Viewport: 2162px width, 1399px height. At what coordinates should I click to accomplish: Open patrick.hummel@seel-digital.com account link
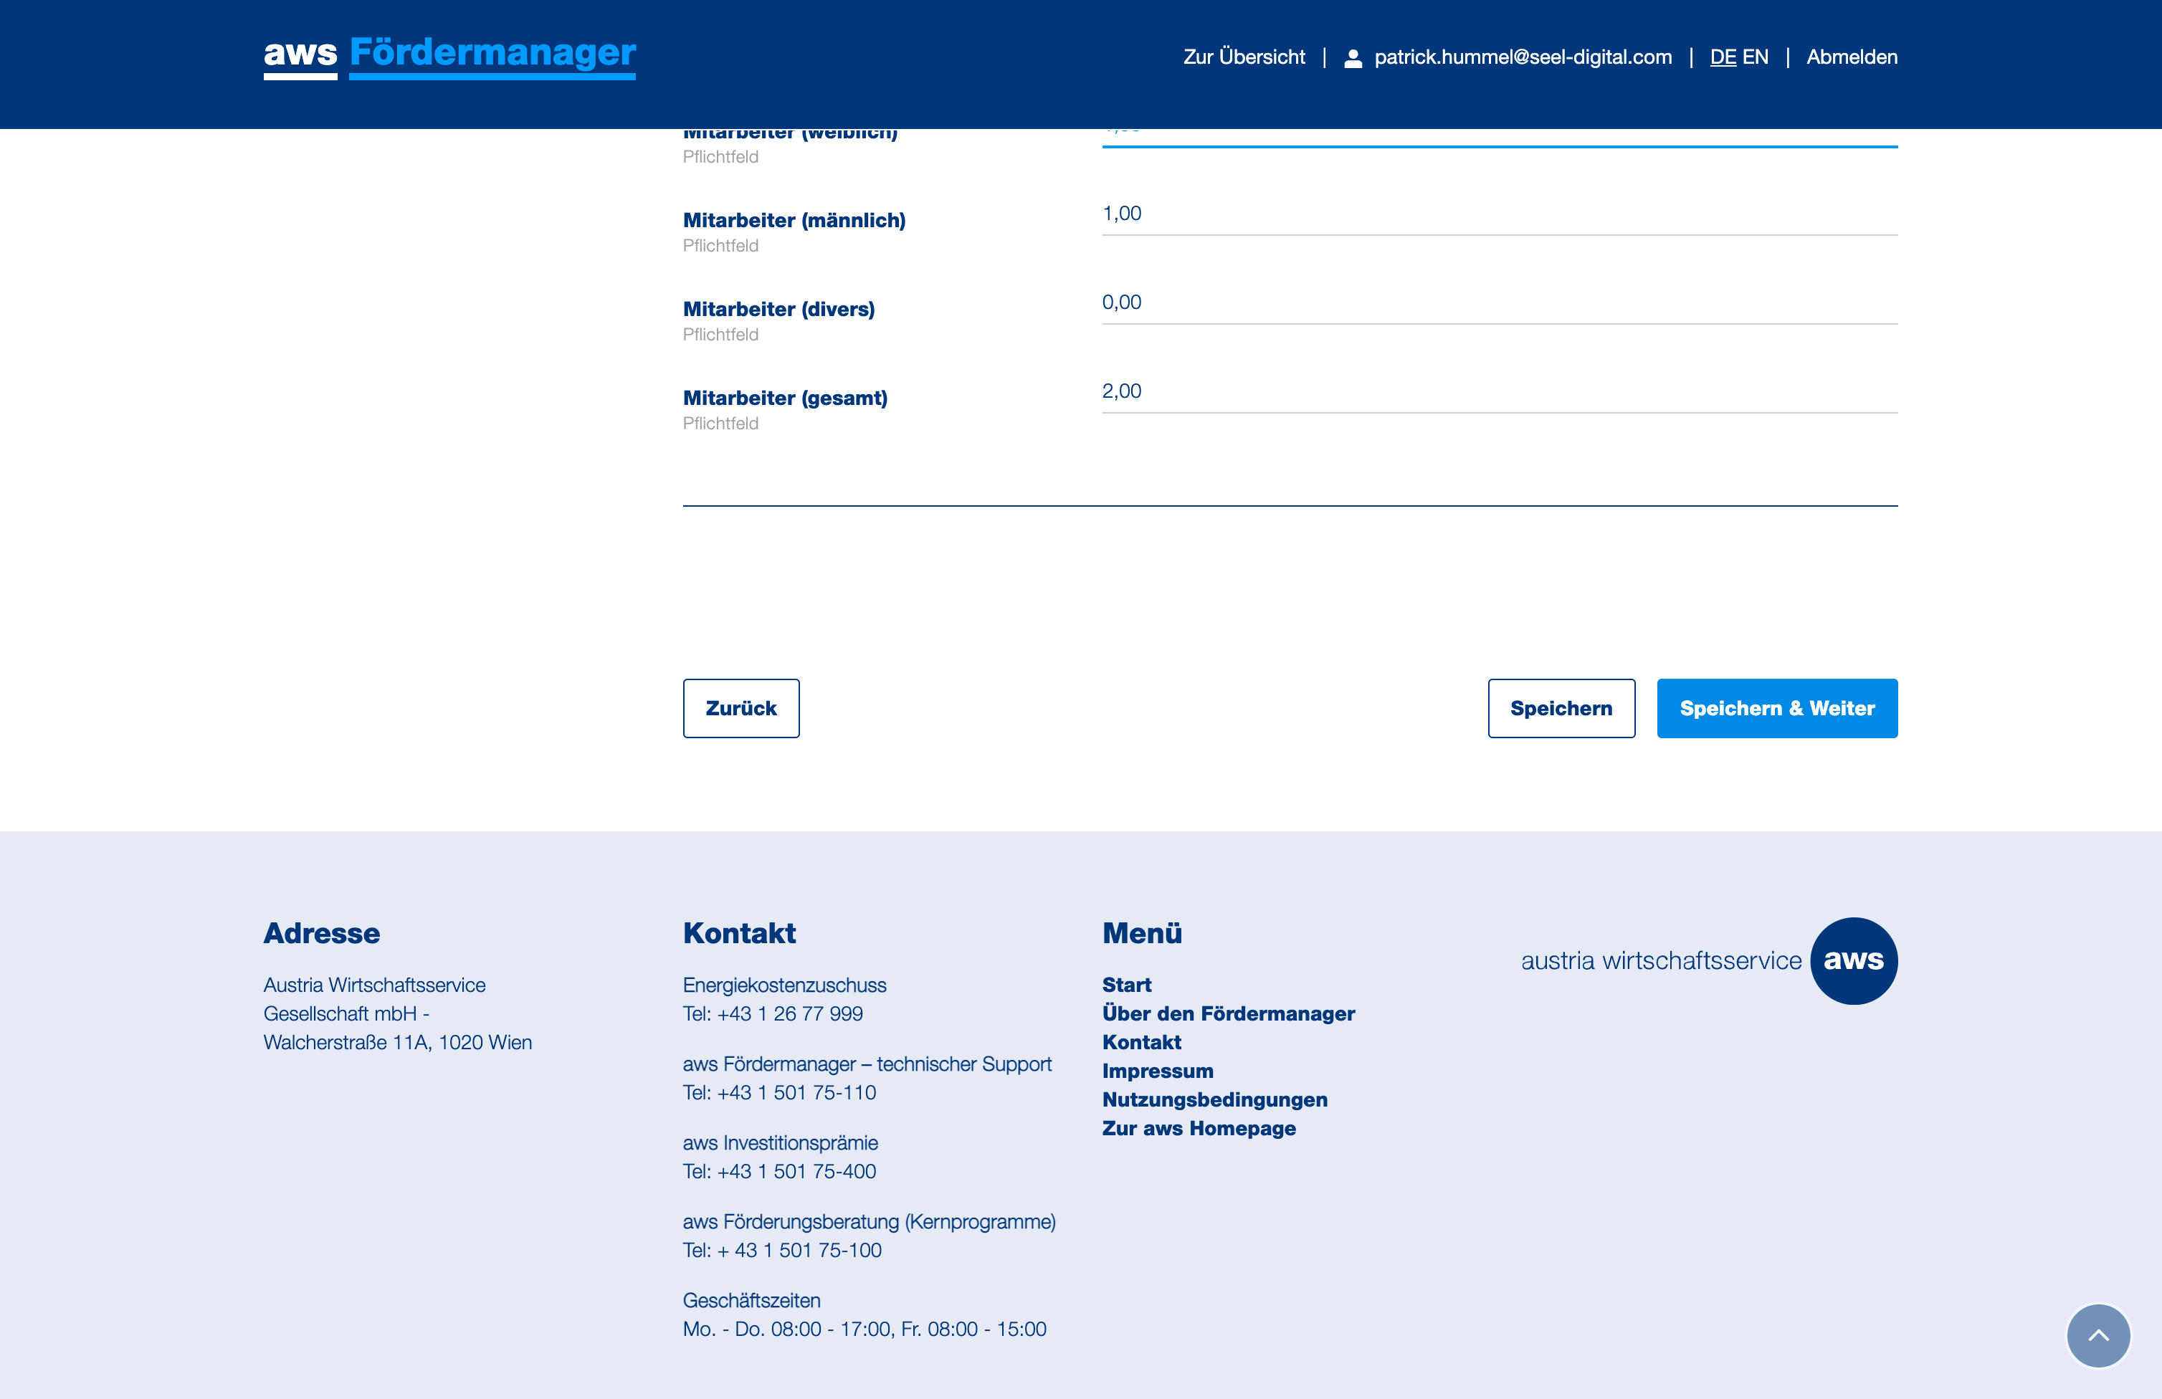click(1523, 57)
